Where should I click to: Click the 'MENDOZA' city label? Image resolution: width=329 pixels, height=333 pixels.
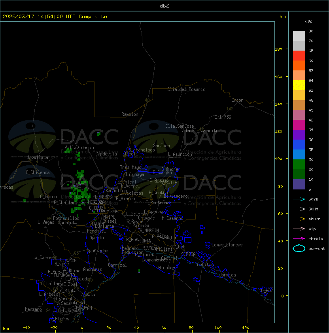96,202
